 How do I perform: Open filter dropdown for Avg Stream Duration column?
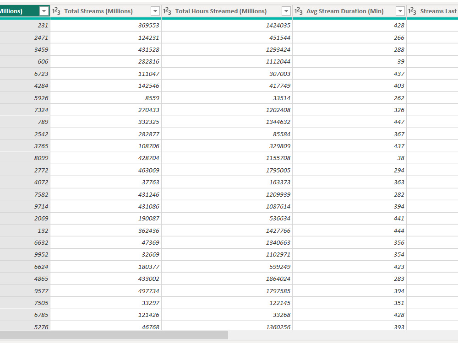coord(400,11)
